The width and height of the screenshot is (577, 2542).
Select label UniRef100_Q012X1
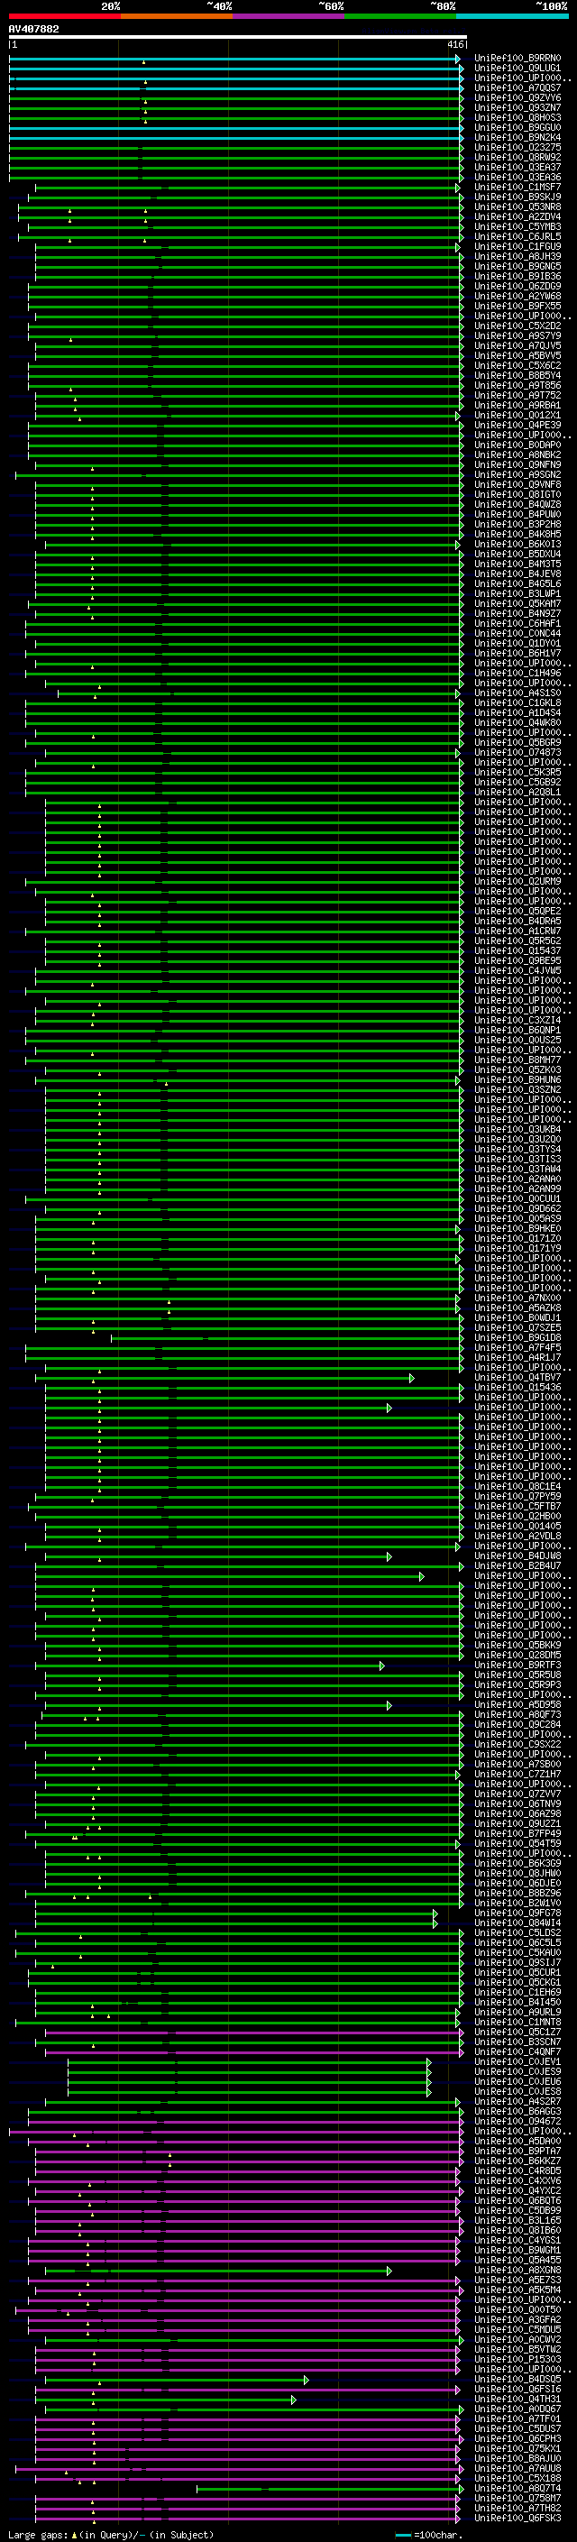click(517, 416)
